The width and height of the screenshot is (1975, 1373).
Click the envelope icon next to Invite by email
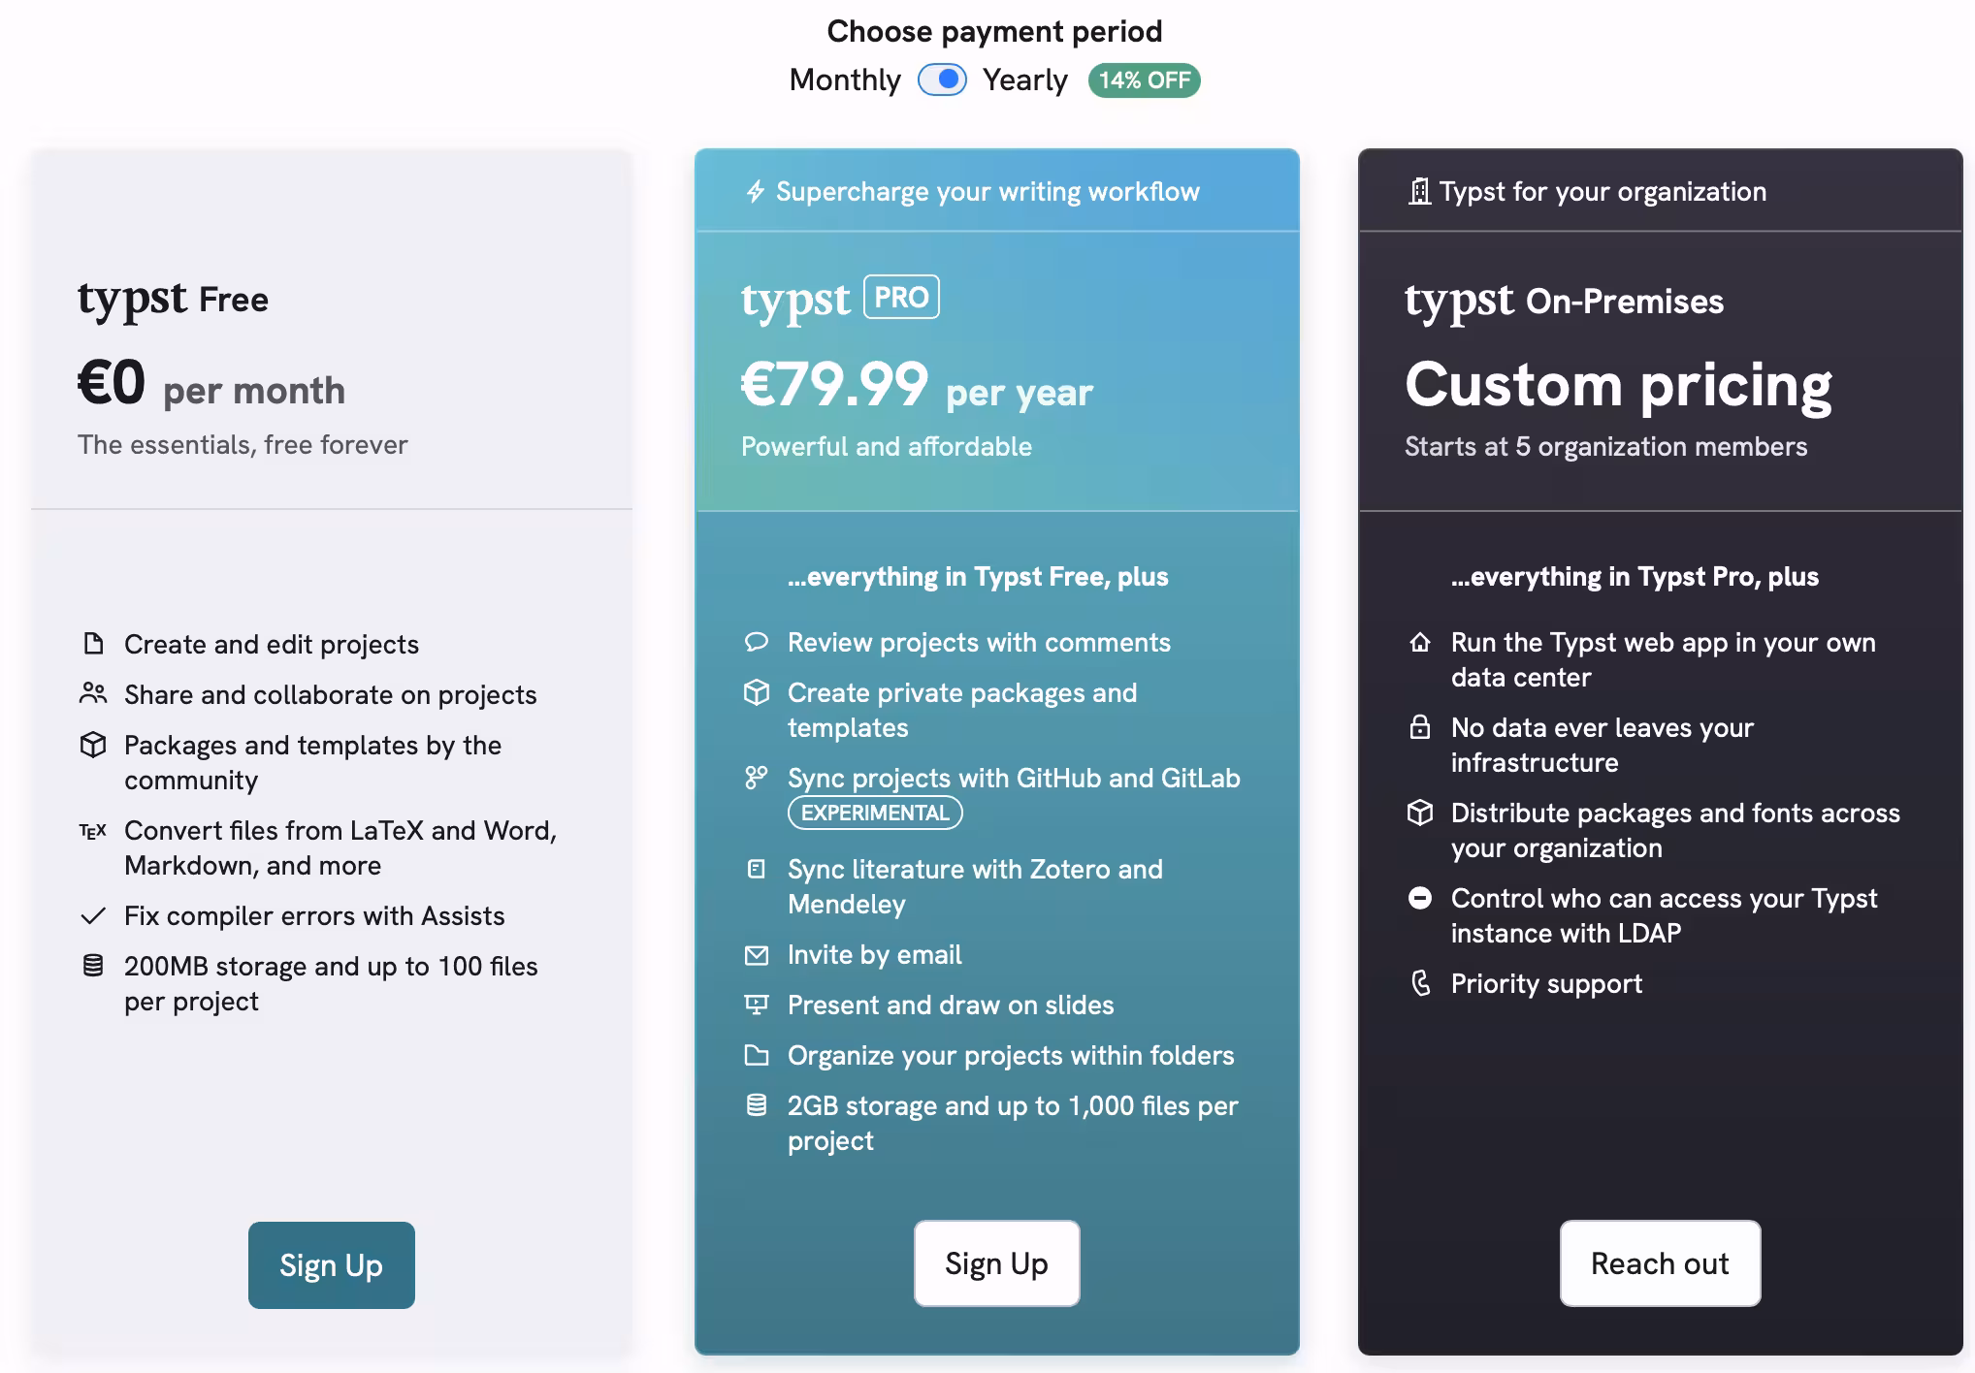[756, 954]
